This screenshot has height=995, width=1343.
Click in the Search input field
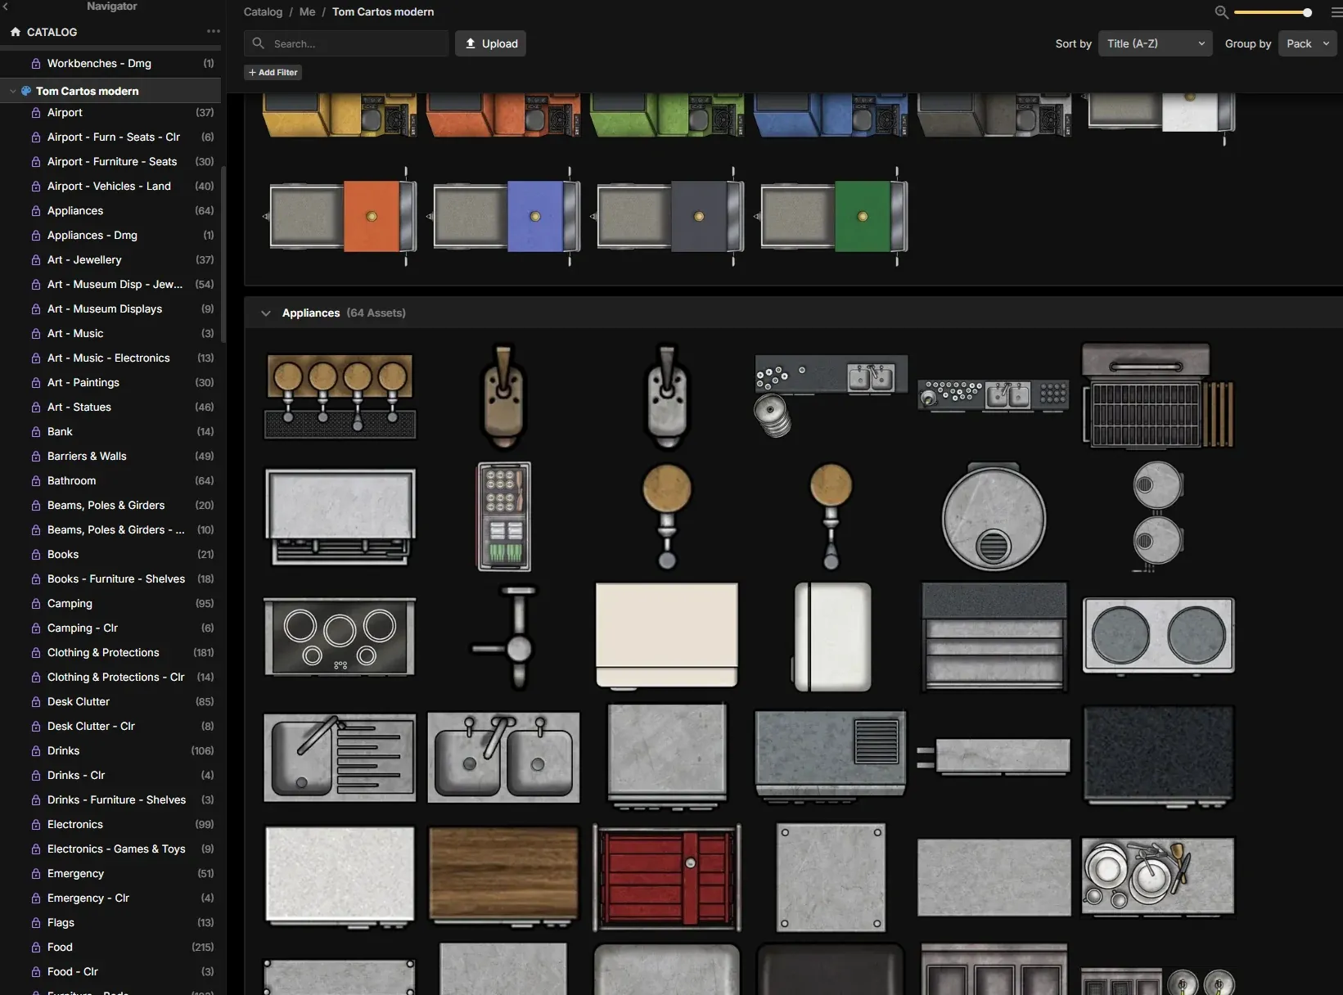coord(346,43)
